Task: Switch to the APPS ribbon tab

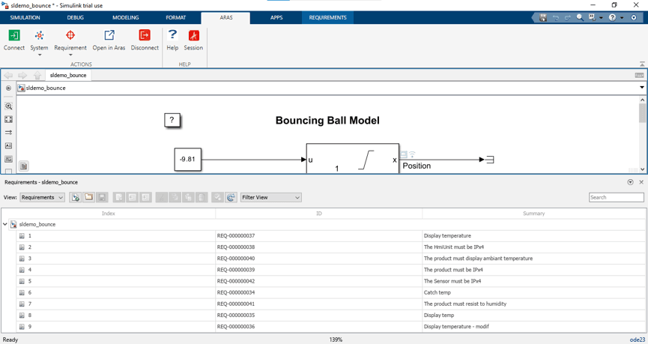Action: 276,17
